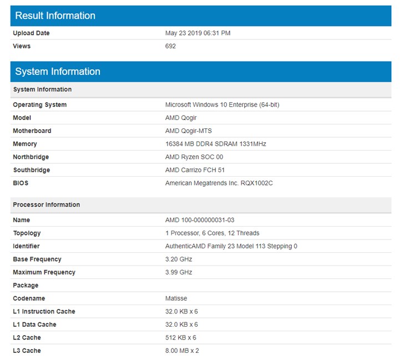The height and width of the screenshot is (364, 404).
Task: Click the L3 Cache label
Action: point(27,351)
